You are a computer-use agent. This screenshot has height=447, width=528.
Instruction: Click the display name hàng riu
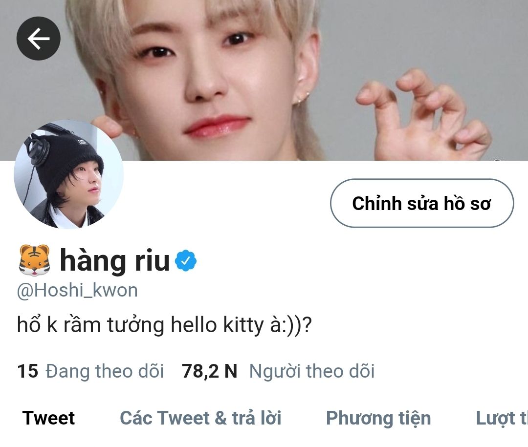114,260
